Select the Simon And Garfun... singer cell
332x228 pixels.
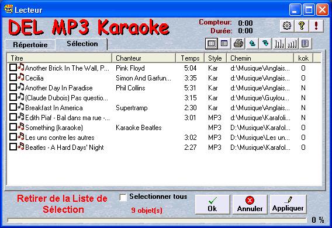[143, 78]
